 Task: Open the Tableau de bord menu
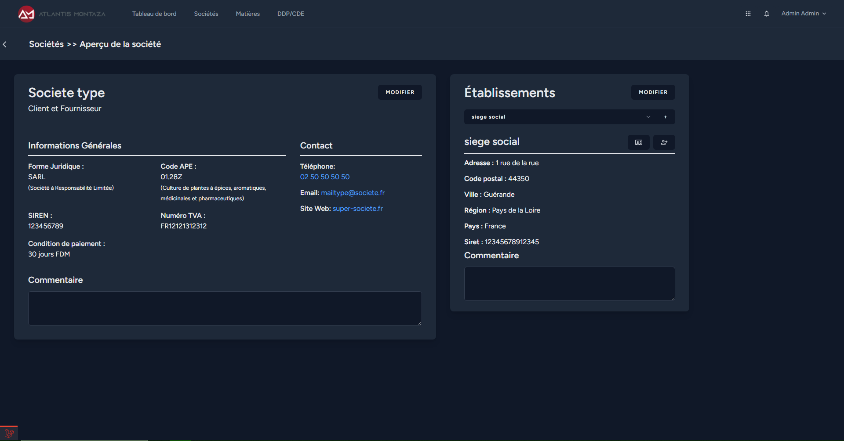click(154, 14)
